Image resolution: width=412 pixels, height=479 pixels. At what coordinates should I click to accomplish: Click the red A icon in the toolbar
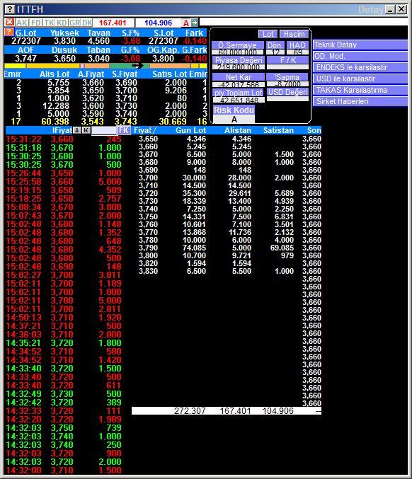point(186,23)
